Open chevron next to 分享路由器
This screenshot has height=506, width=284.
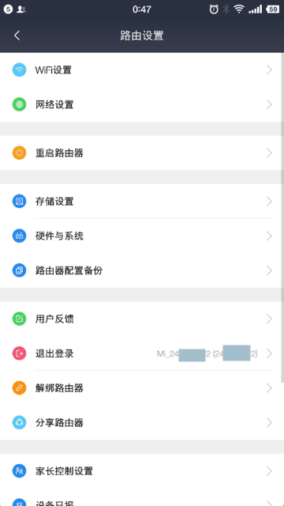tap(269, 422)
